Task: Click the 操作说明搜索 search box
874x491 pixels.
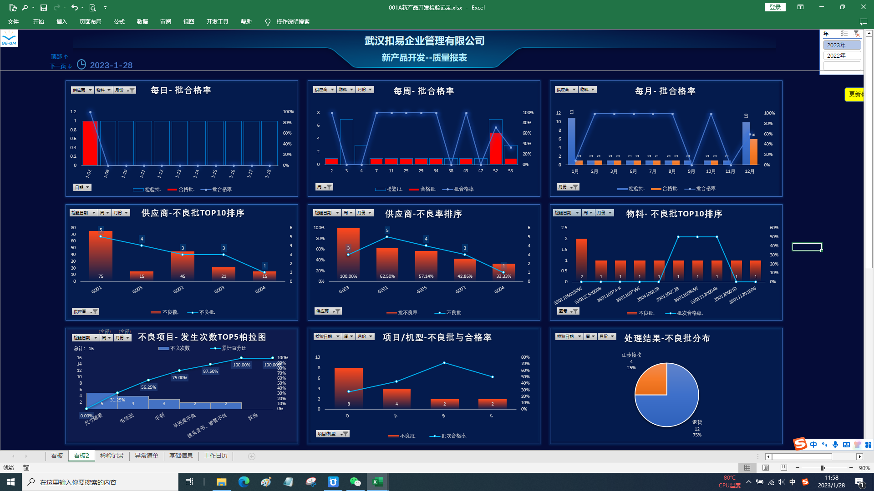Action: pyautogui.click(x=293, y=22)
